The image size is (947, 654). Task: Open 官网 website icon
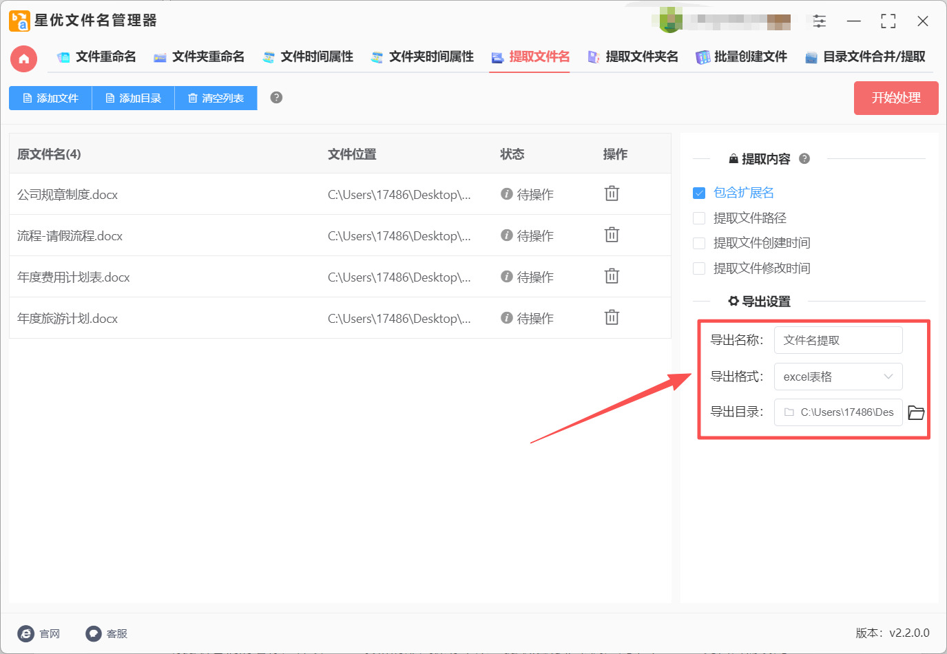tap(25, 633)
